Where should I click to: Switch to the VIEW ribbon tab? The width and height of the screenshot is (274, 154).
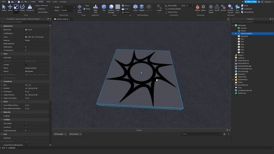[55, 2]
